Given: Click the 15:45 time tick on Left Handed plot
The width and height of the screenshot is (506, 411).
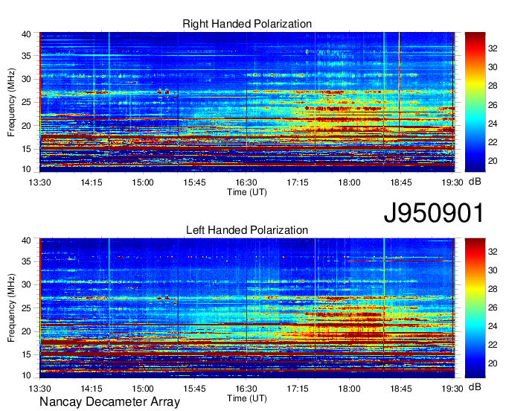Looking at the screenshot, I should (x=195, y=389).
